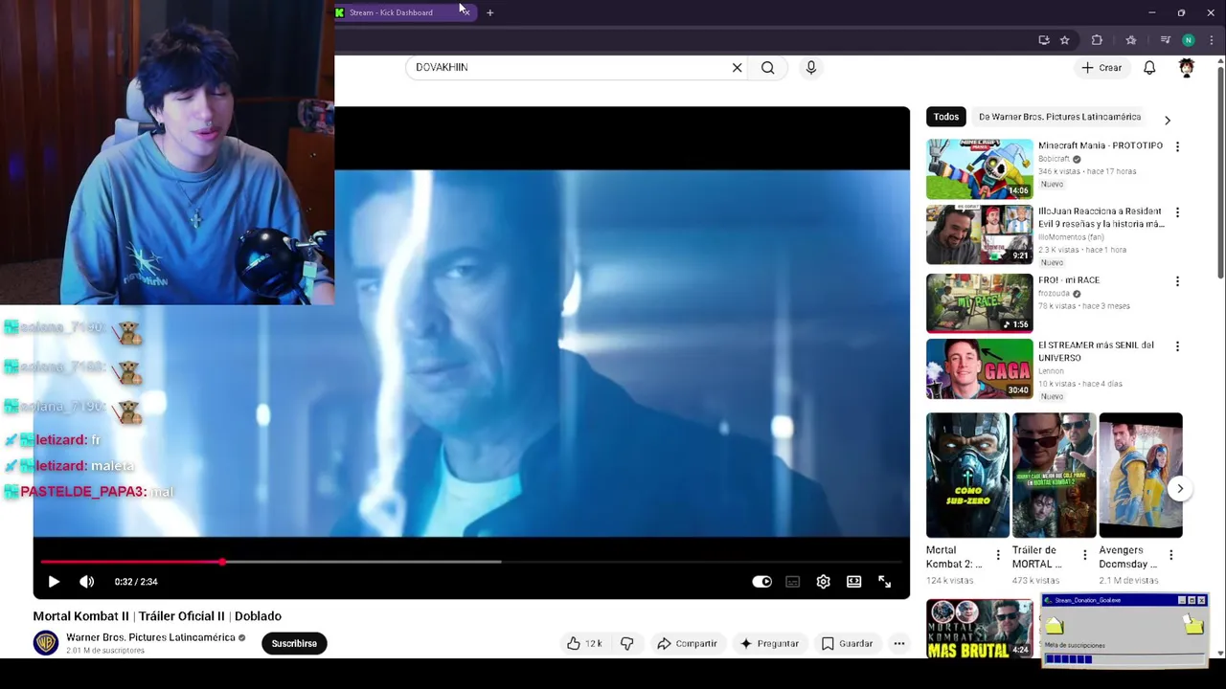The image size is (1226, 689).
Task: Open options for FRO! - mi RACE video
Action: [x=1177, y=281]
